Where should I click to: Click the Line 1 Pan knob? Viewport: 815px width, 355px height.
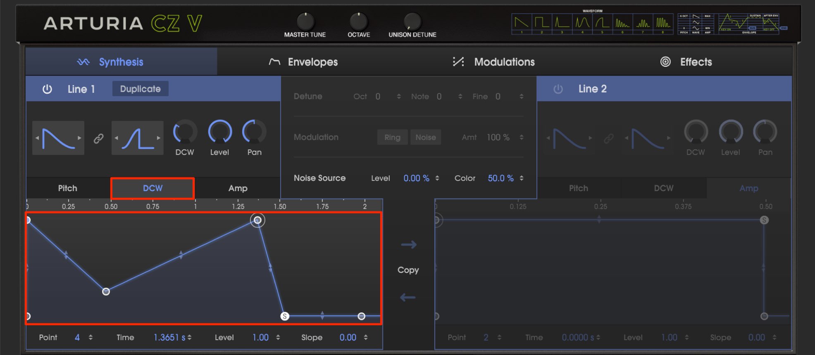(254, 132)
